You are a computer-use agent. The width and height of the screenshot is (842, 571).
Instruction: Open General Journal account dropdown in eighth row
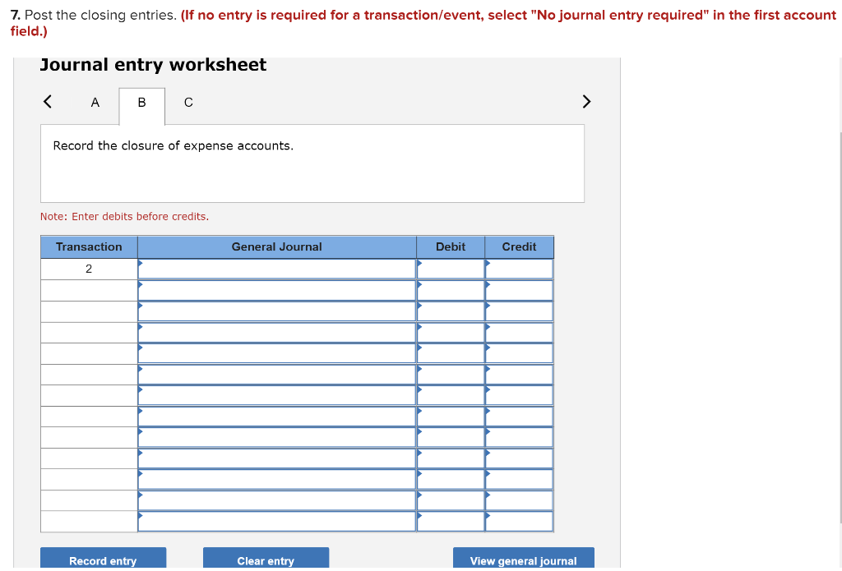pos(276,417)
